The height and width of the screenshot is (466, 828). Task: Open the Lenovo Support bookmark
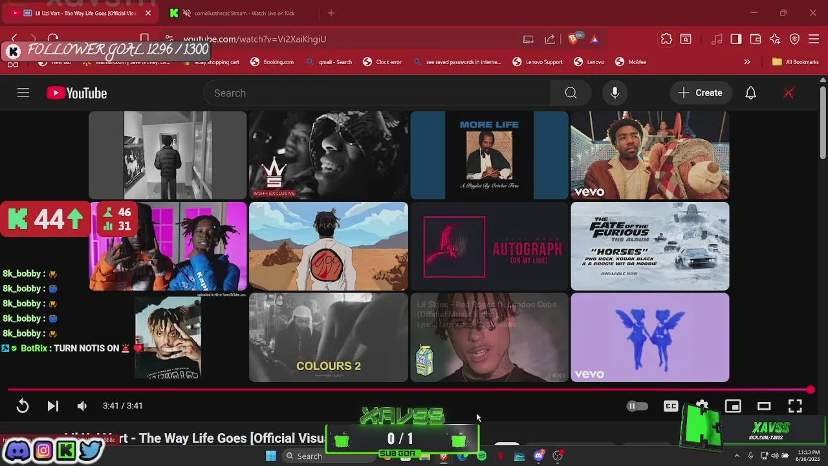(x=538, y=62)
